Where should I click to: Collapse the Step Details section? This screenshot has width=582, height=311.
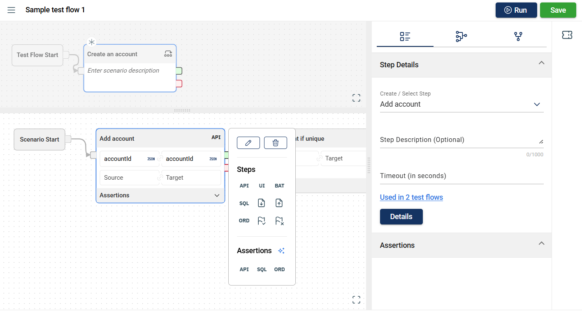[x=541, y=63]
